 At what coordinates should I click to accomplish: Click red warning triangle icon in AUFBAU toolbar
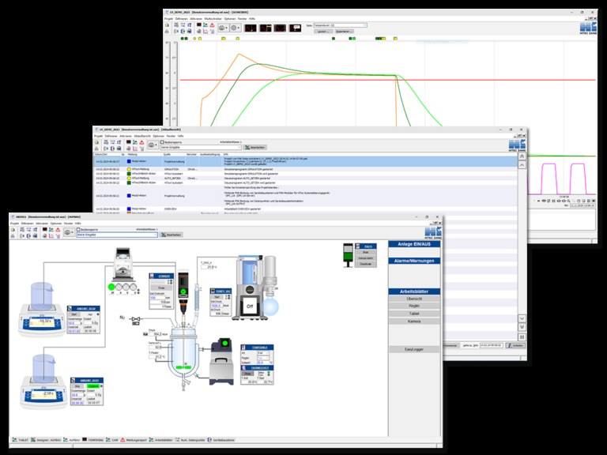(x=58, y=229)
